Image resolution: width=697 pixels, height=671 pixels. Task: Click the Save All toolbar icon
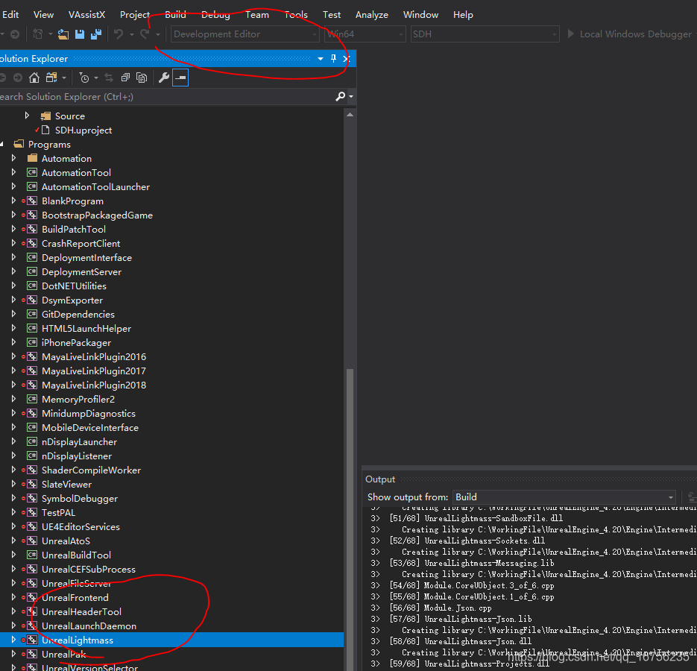[x=95, y=34]
